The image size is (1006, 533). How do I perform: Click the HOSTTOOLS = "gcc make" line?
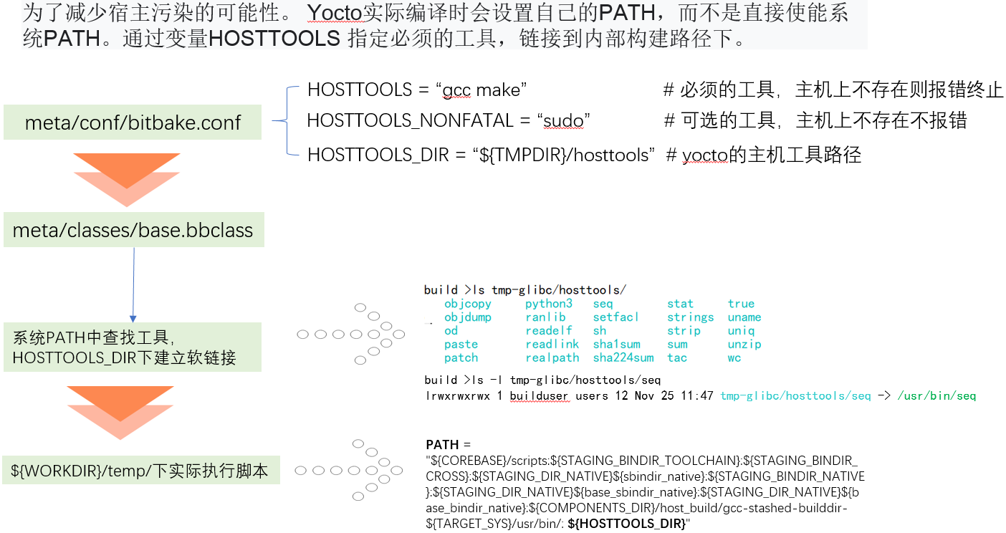pos(417,90)
